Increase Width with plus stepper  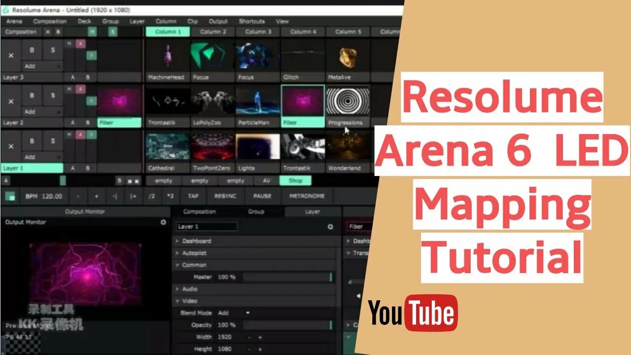click(x=260, y=337)
